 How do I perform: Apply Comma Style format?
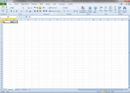pyautogui.click(x=70, y=11)
